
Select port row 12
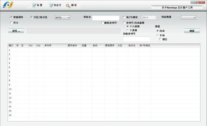[104, 98]
